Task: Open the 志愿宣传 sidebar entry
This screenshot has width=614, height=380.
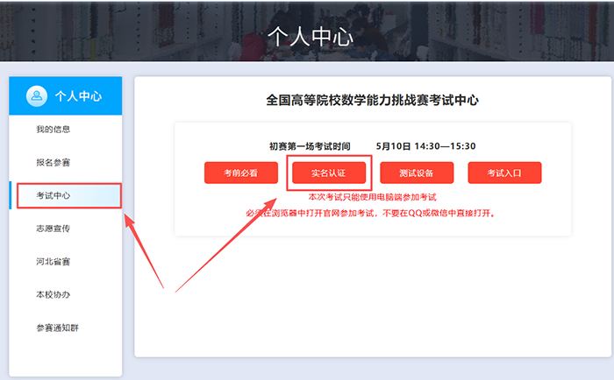Action: (x=54, y=229)
